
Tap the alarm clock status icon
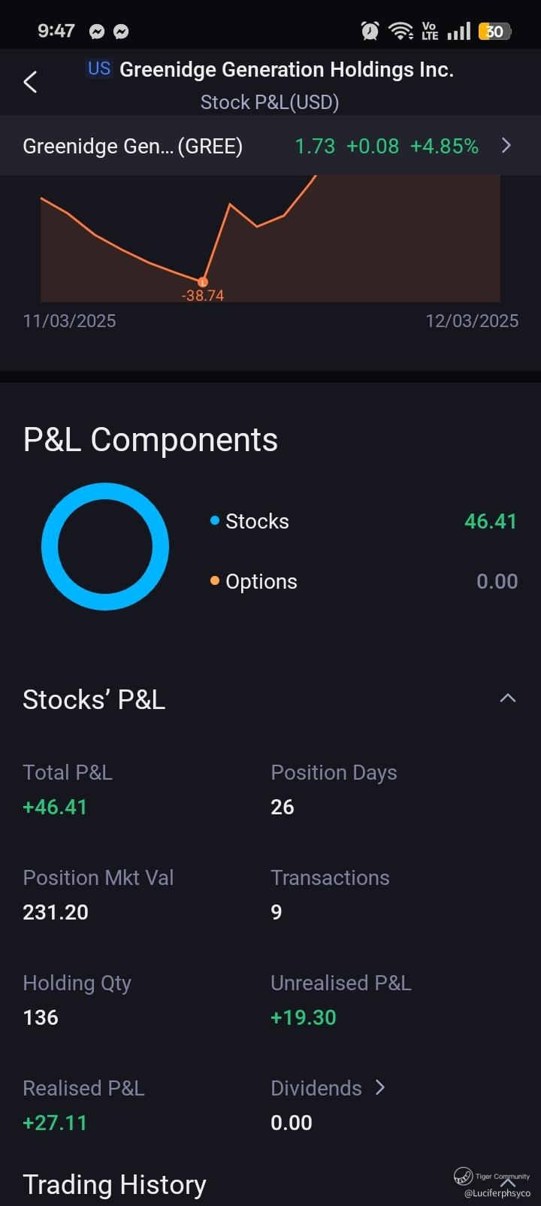coord(370,31)
